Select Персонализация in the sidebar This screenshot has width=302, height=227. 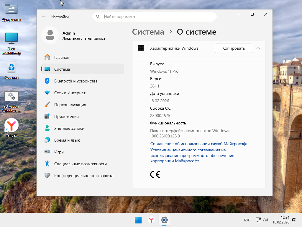[x=70, y=105]
